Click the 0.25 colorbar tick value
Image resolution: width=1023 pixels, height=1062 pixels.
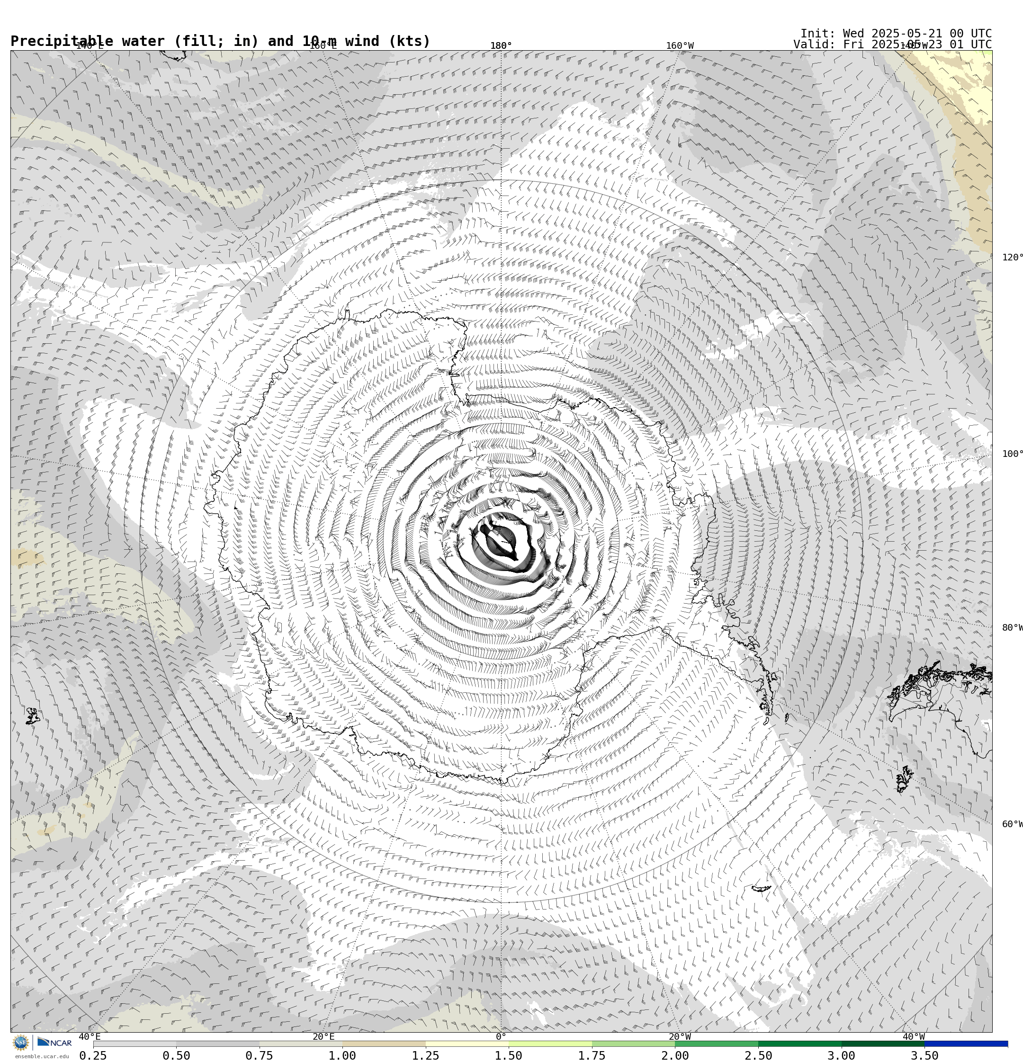(x=93, y=1055)
